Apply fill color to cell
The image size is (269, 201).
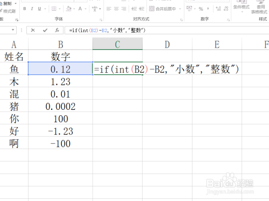pos(69,9)
